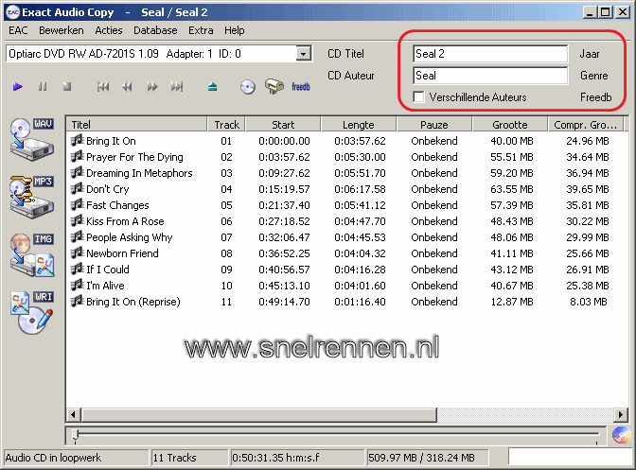Click the horizontal scrollbar thumb
Screen dimensions: 636x470
pyautogui.click(x=258, y=414)
